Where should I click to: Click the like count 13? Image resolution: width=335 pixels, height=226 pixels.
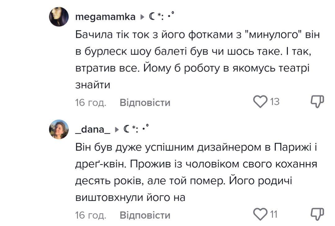tap(275, 102)
